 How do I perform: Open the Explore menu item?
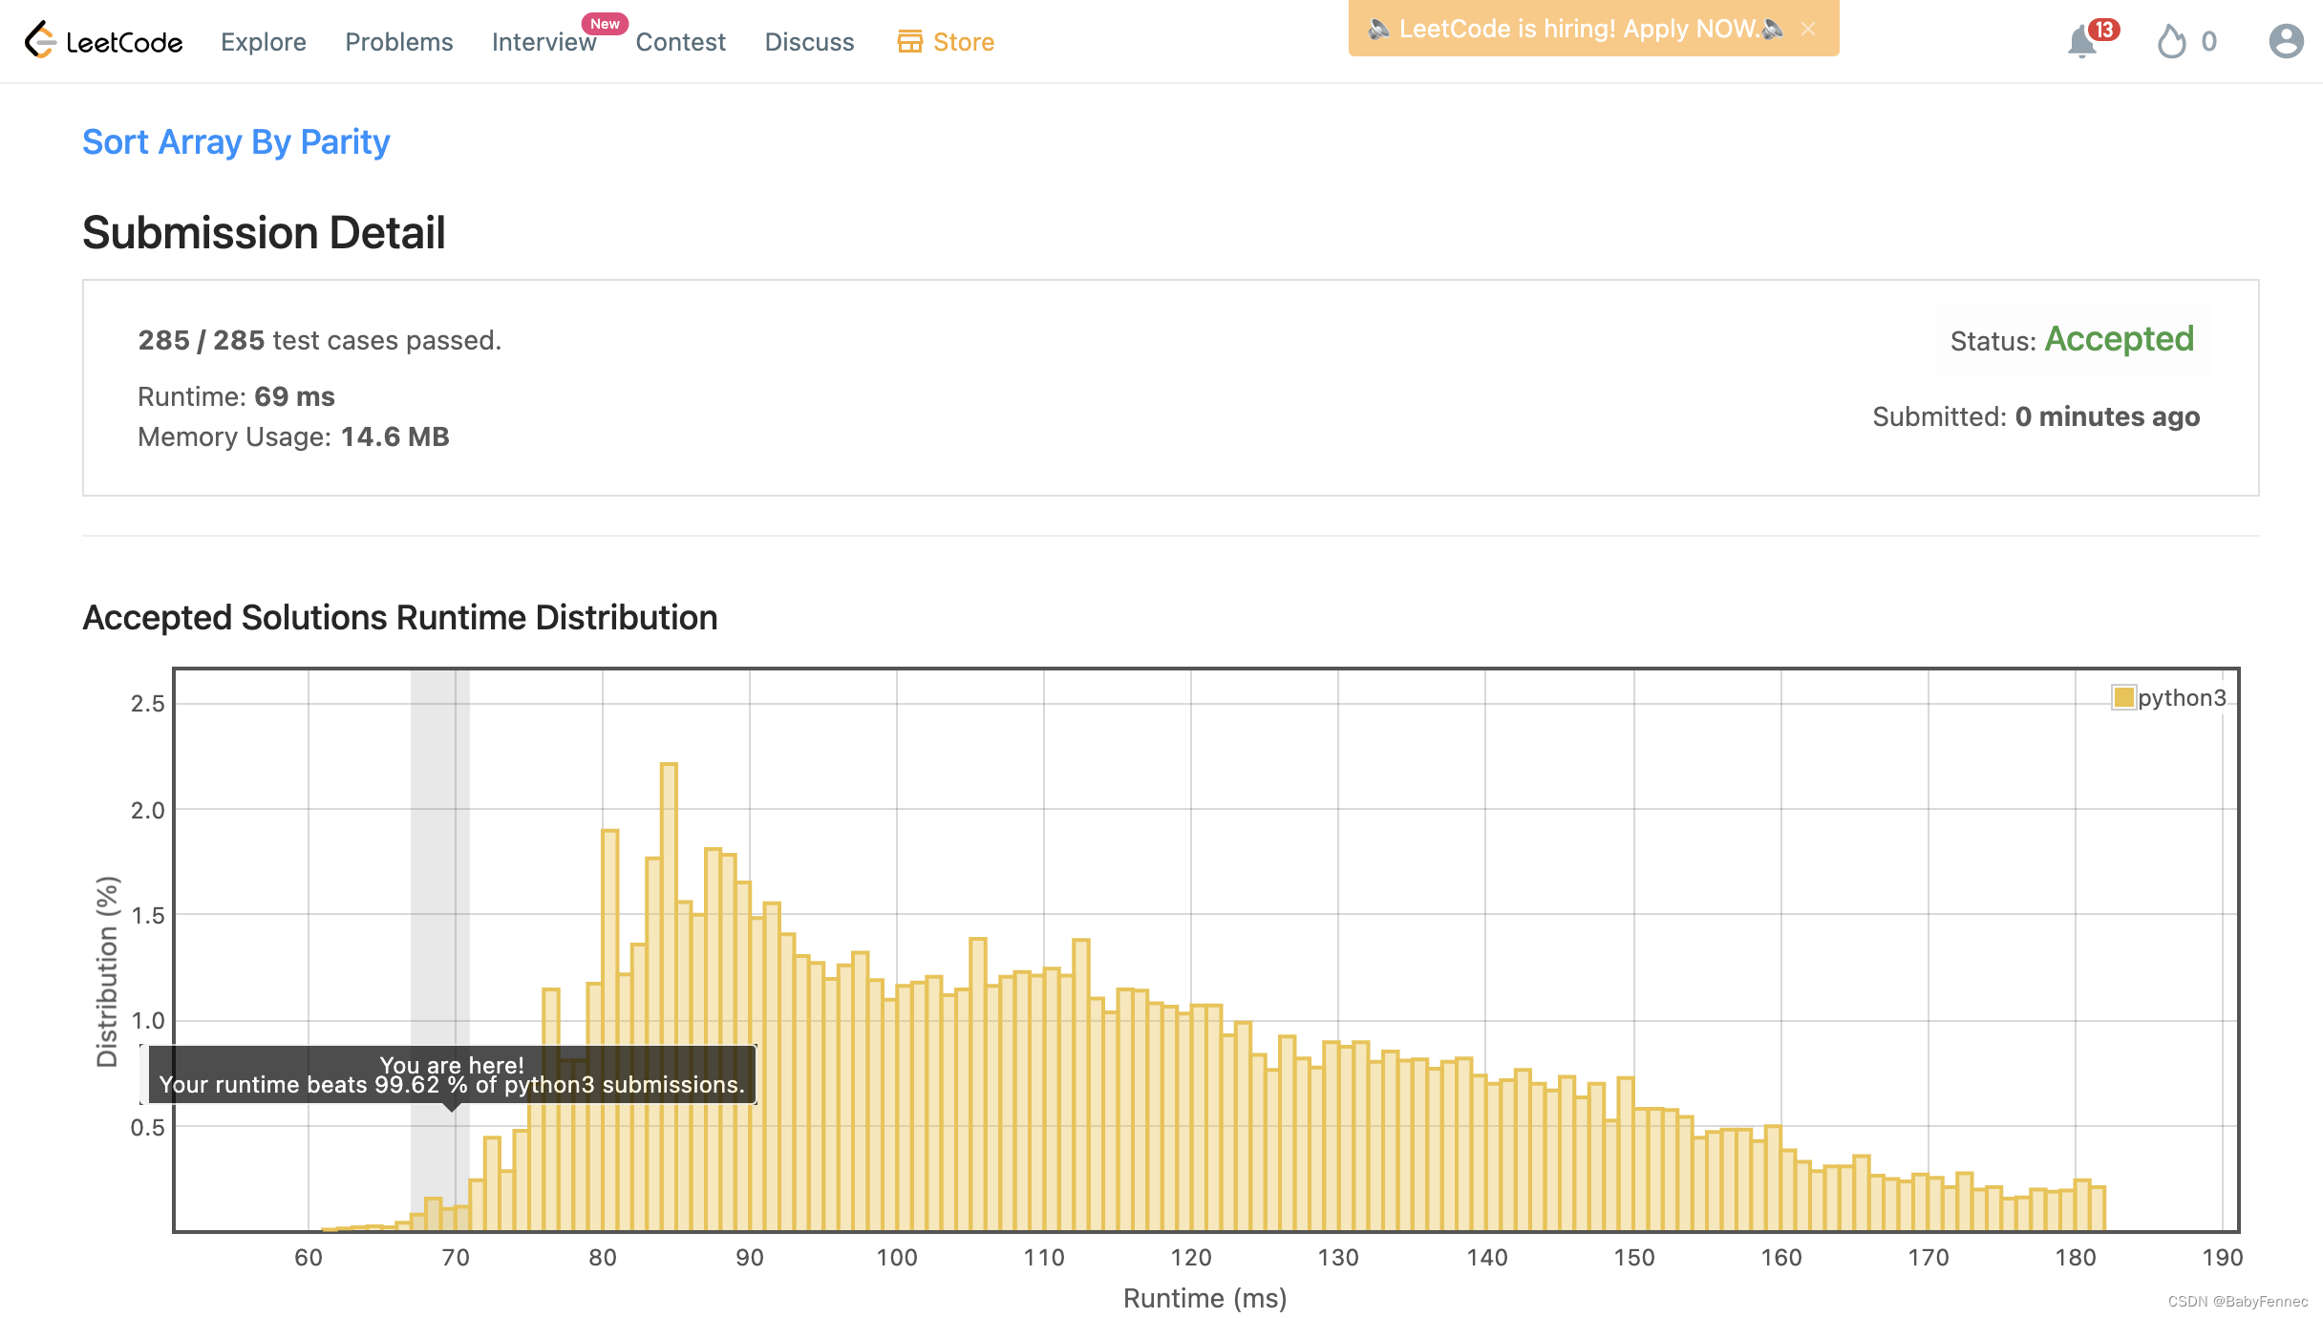(x=264, y=42)
